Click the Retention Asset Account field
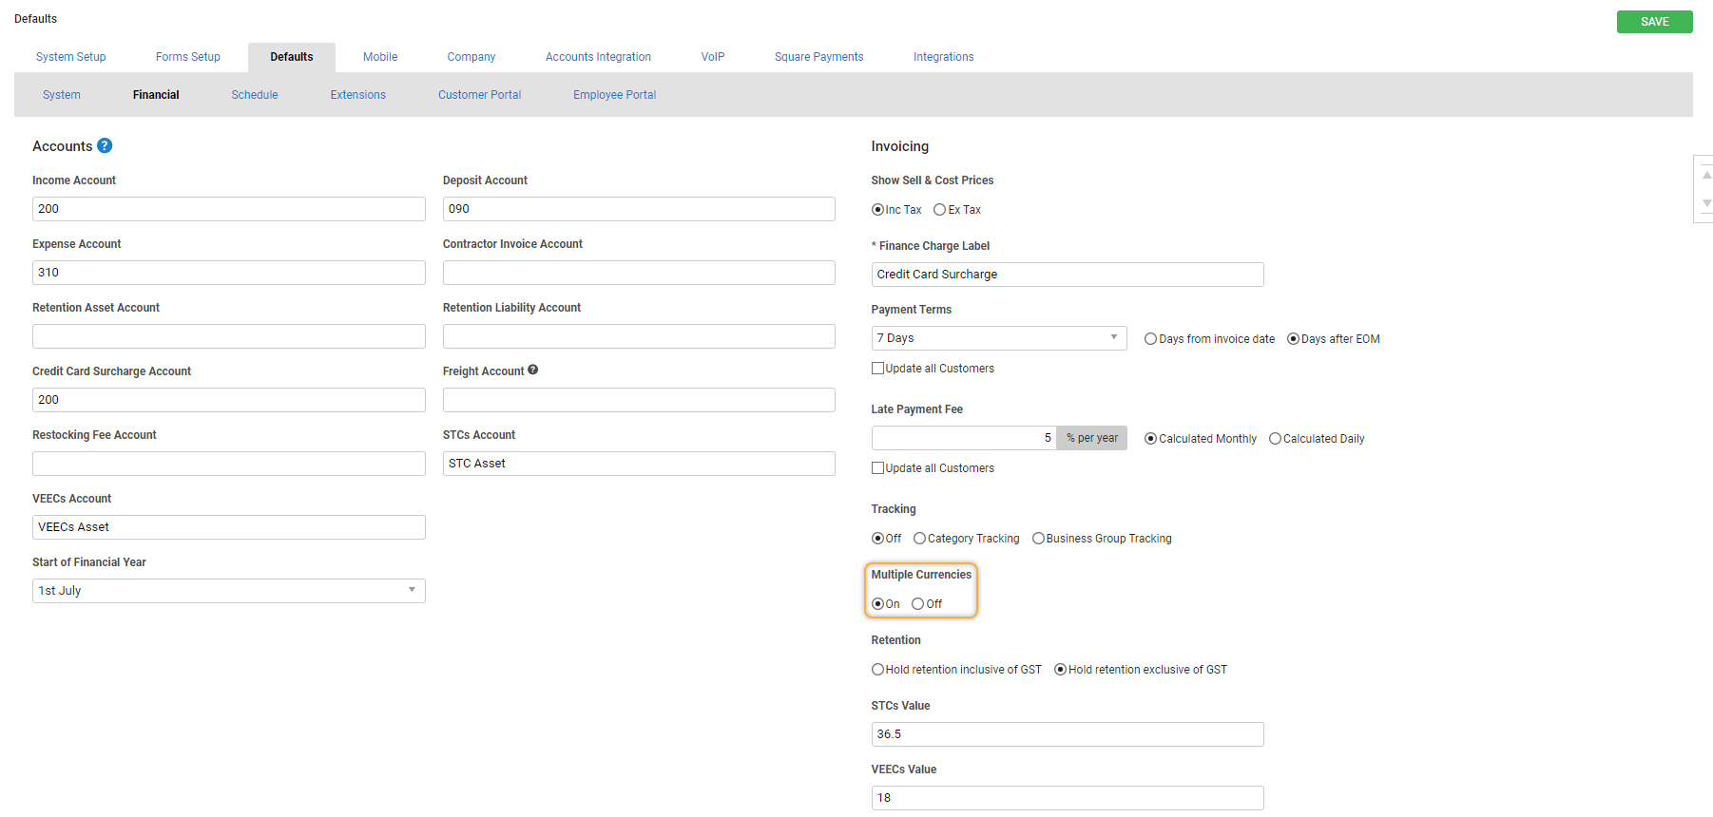 pos(228,336)
